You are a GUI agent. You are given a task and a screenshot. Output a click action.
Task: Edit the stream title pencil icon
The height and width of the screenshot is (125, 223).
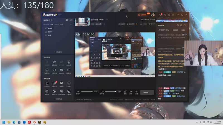click(107, 19)
